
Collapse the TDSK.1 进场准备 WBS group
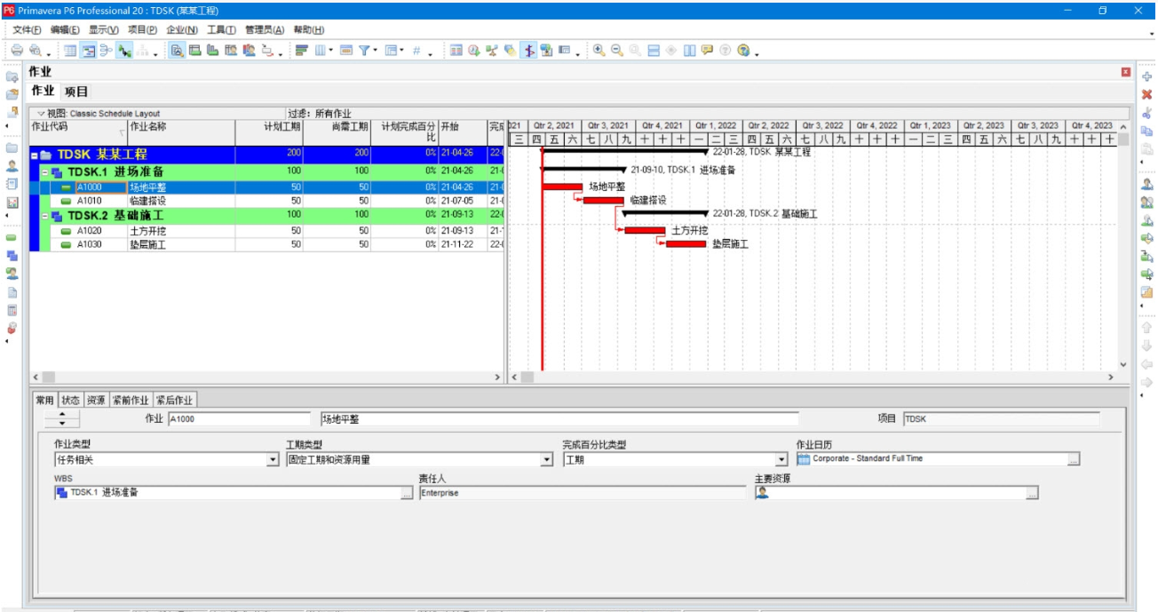[45, 172]
